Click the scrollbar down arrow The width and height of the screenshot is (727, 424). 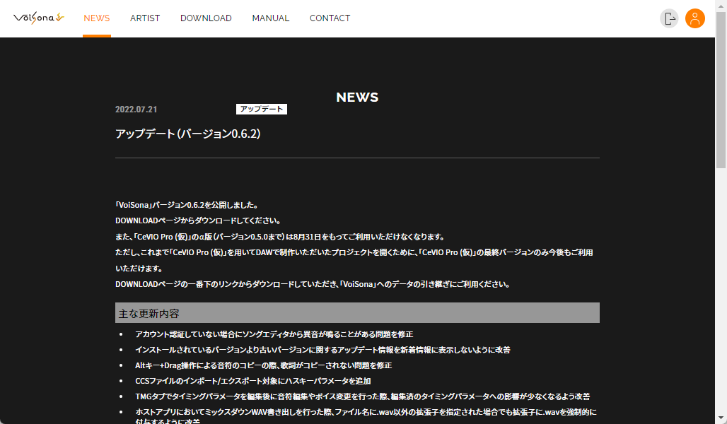click(x=722, y=419)
